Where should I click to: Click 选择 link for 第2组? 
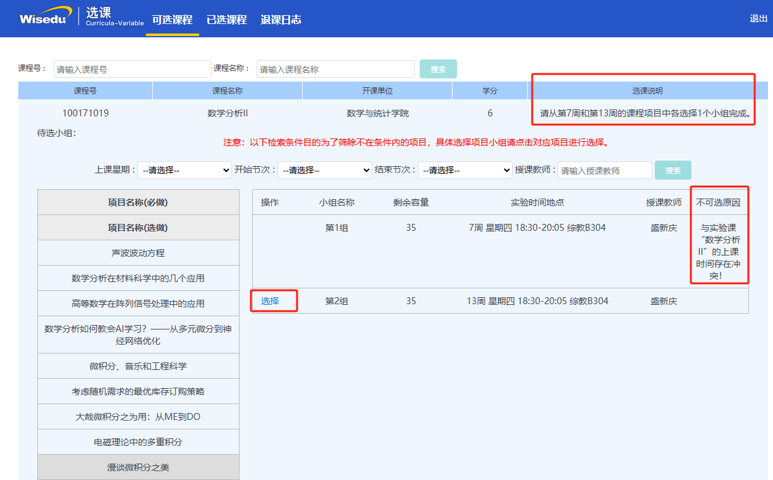270,301
